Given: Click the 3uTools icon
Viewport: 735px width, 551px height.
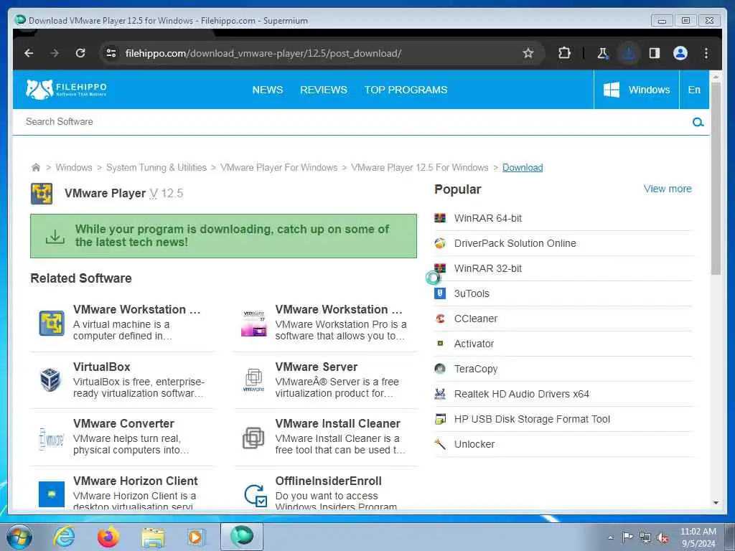Looking at the screenshot, I should (x=440, y=293).
